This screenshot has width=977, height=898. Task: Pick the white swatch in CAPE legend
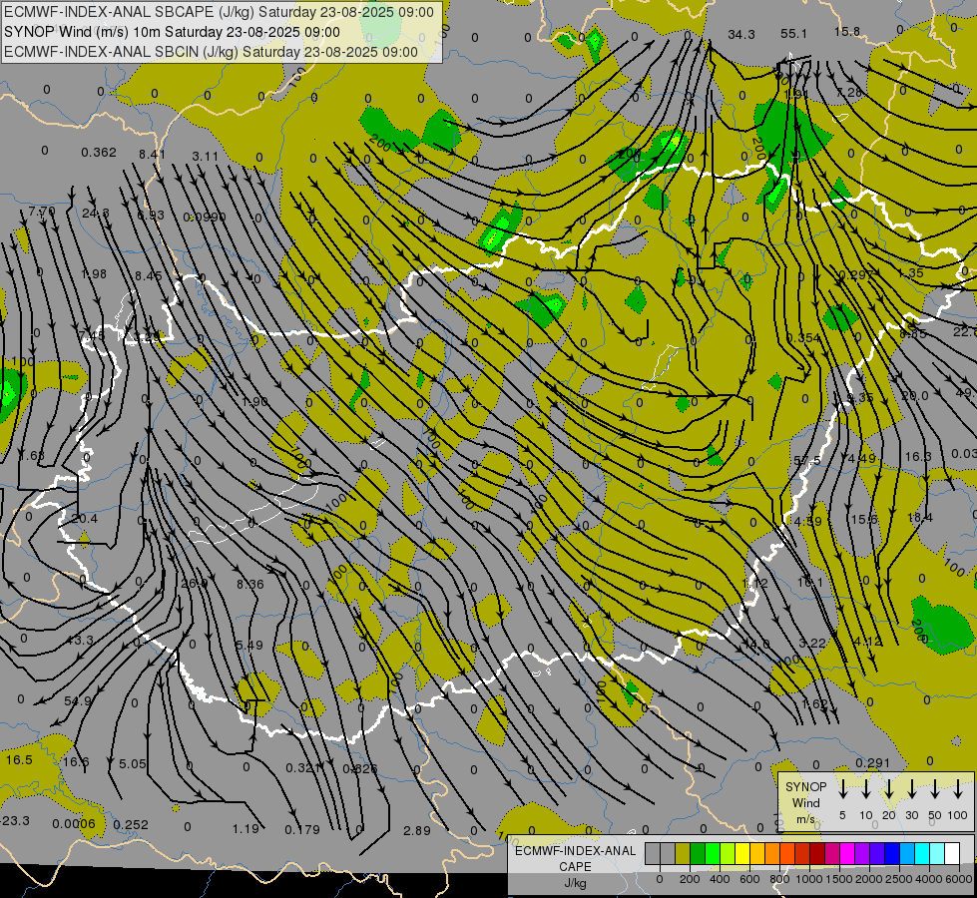click(x=951, y=853)
